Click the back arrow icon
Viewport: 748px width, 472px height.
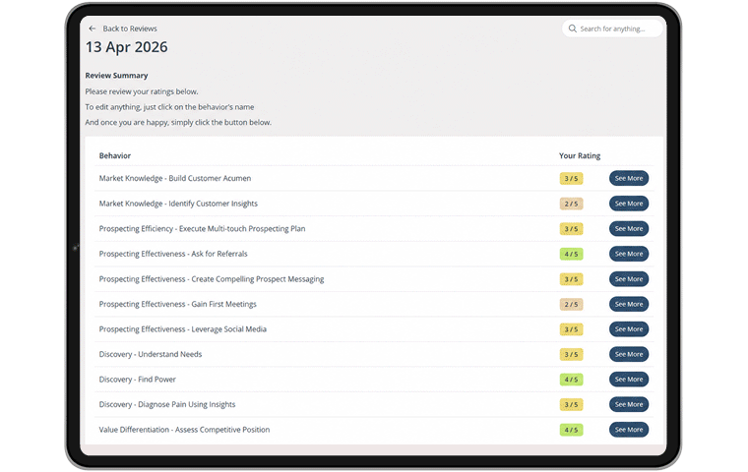93,29
